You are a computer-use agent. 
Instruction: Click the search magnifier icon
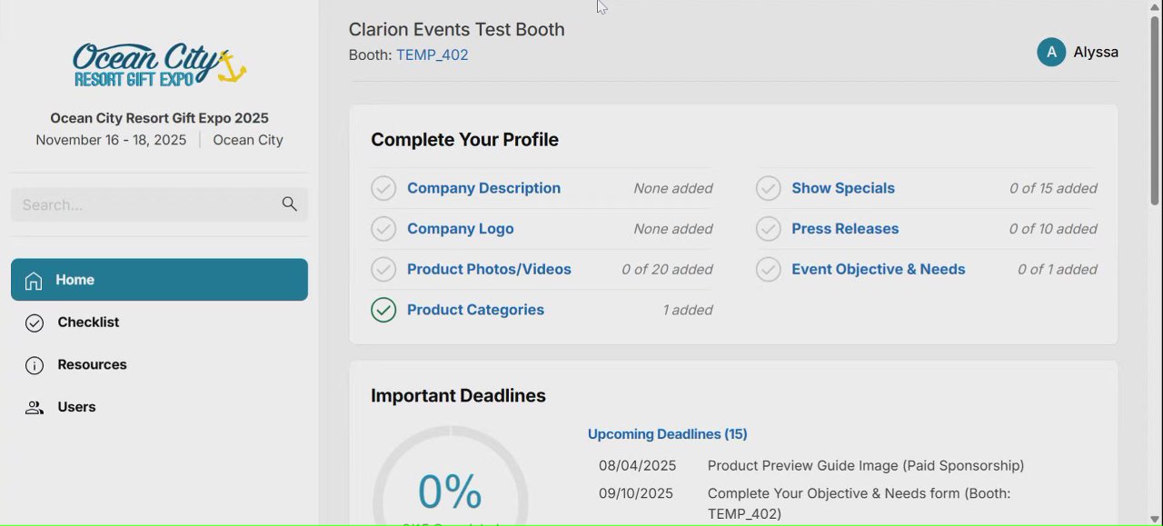click(x=289, y=204)
